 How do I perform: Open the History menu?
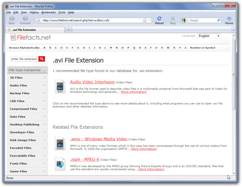[x=34, y=12]
